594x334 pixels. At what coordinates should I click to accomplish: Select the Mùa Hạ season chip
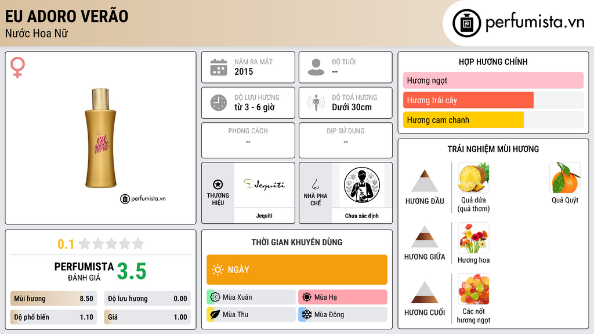(x=343, y=297)
